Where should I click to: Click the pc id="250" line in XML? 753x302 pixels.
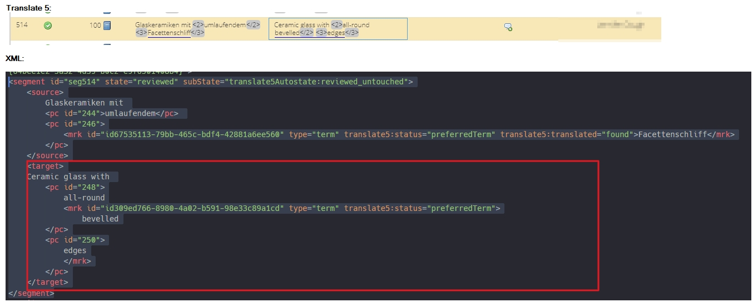pos(75,240)
